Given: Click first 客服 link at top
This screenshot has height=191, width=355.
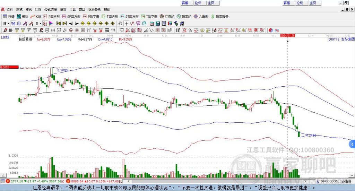Looking at the screenshot, I should [x=185, y=3].
